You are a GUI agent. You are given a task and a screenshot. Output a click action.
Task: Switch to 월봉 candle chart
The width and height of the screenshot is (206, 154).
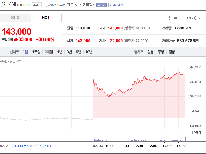click(x=172, y=52)
